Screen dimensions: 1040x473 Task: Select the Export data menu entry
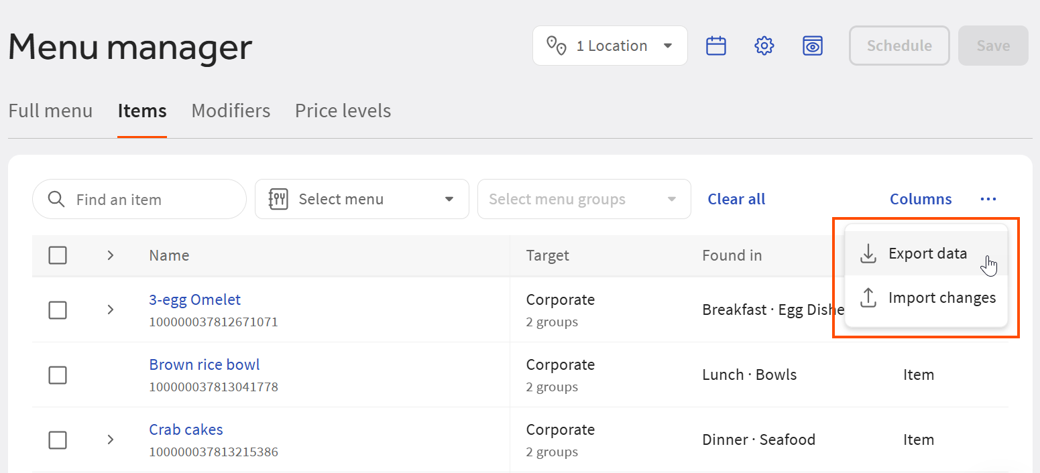pyautogui.click(x=928, y=253)
